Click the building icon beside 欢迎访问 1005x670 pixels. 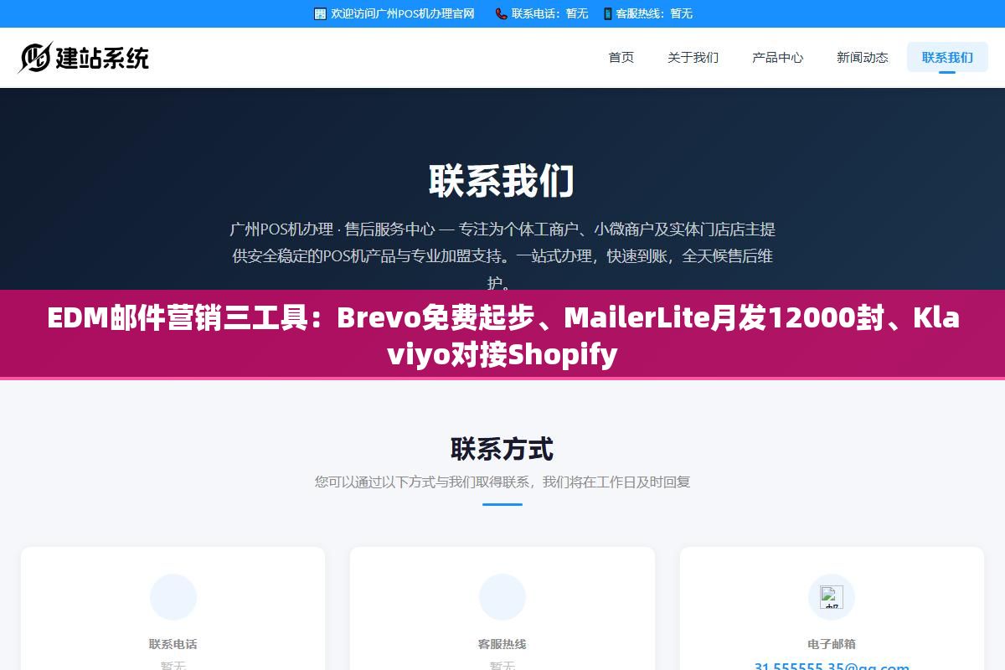(320, 13)
